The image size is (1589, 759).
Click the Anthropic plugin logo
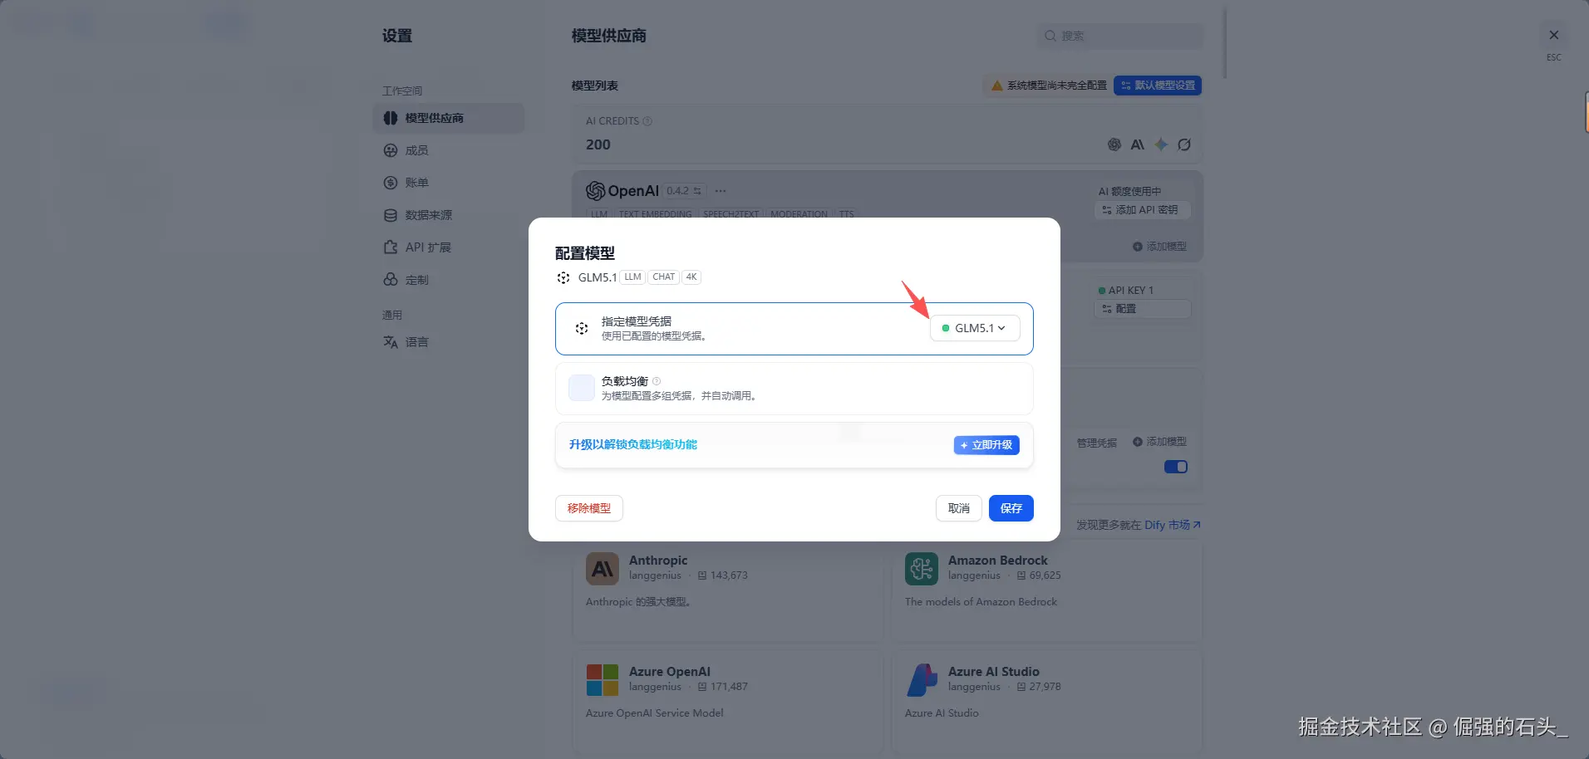603,569
